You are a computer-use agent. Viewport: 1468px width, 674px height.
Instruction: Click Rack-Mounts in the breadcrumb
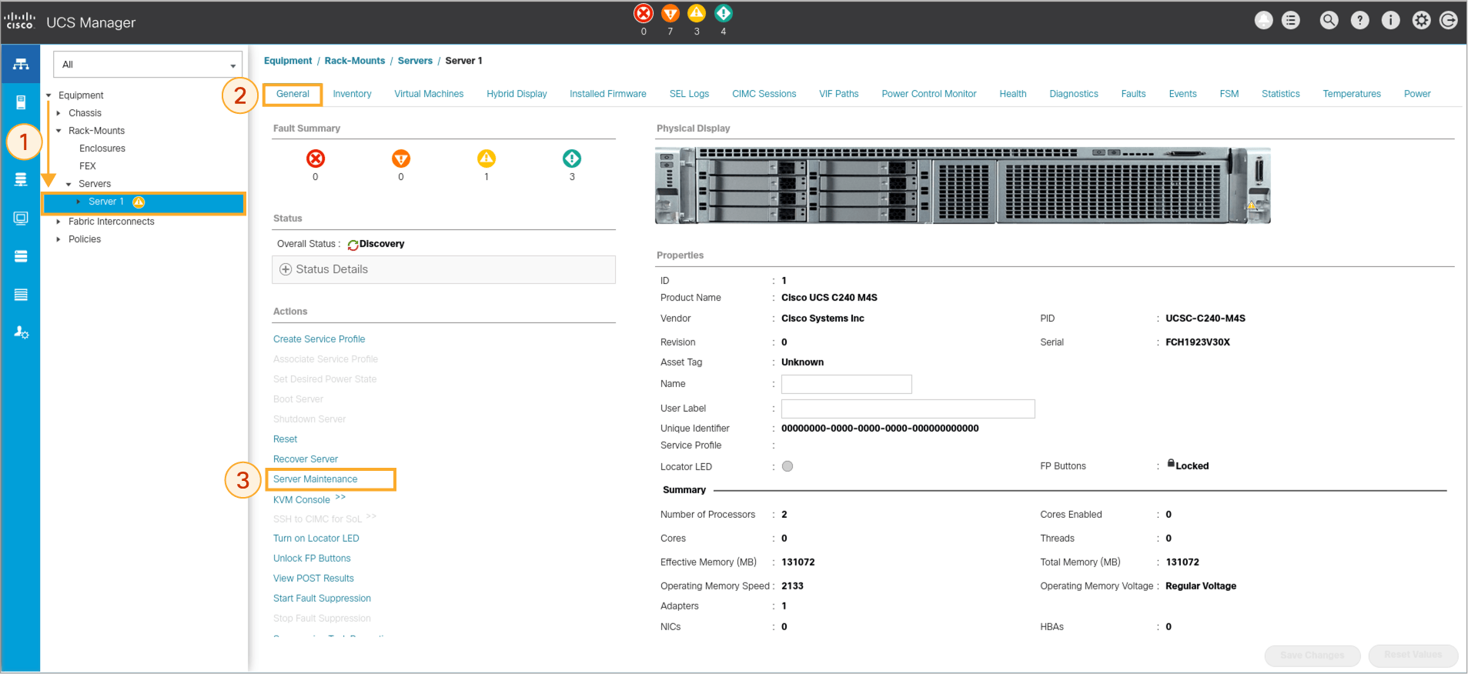pyautogui.click(x=355, y=61)
